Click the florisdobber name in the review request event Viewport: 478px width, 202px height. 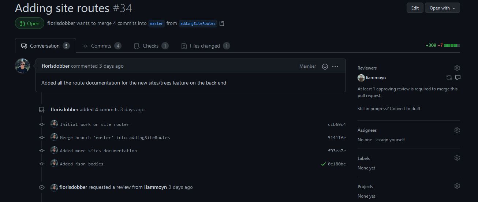[73, 187]
